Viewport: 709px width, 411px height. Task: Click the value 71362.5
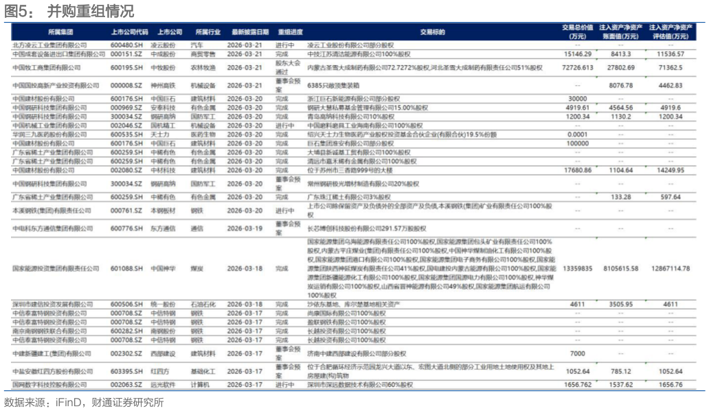tap(671, 68)
